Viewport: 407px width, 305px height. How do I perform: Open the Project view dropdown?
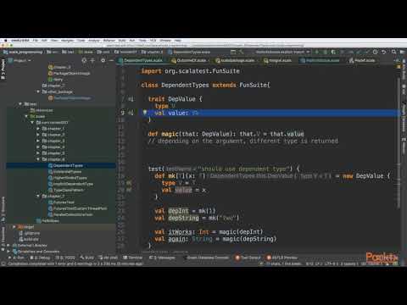click(20, 60)
